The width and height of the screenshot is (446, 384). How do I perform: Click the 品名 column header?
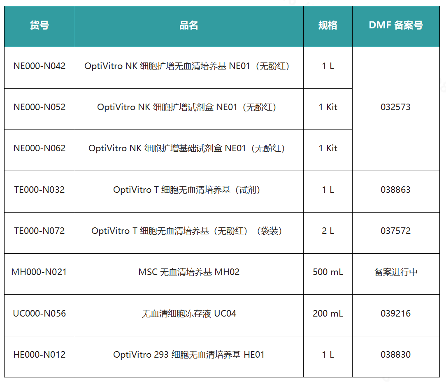click(x=189, y=25)
